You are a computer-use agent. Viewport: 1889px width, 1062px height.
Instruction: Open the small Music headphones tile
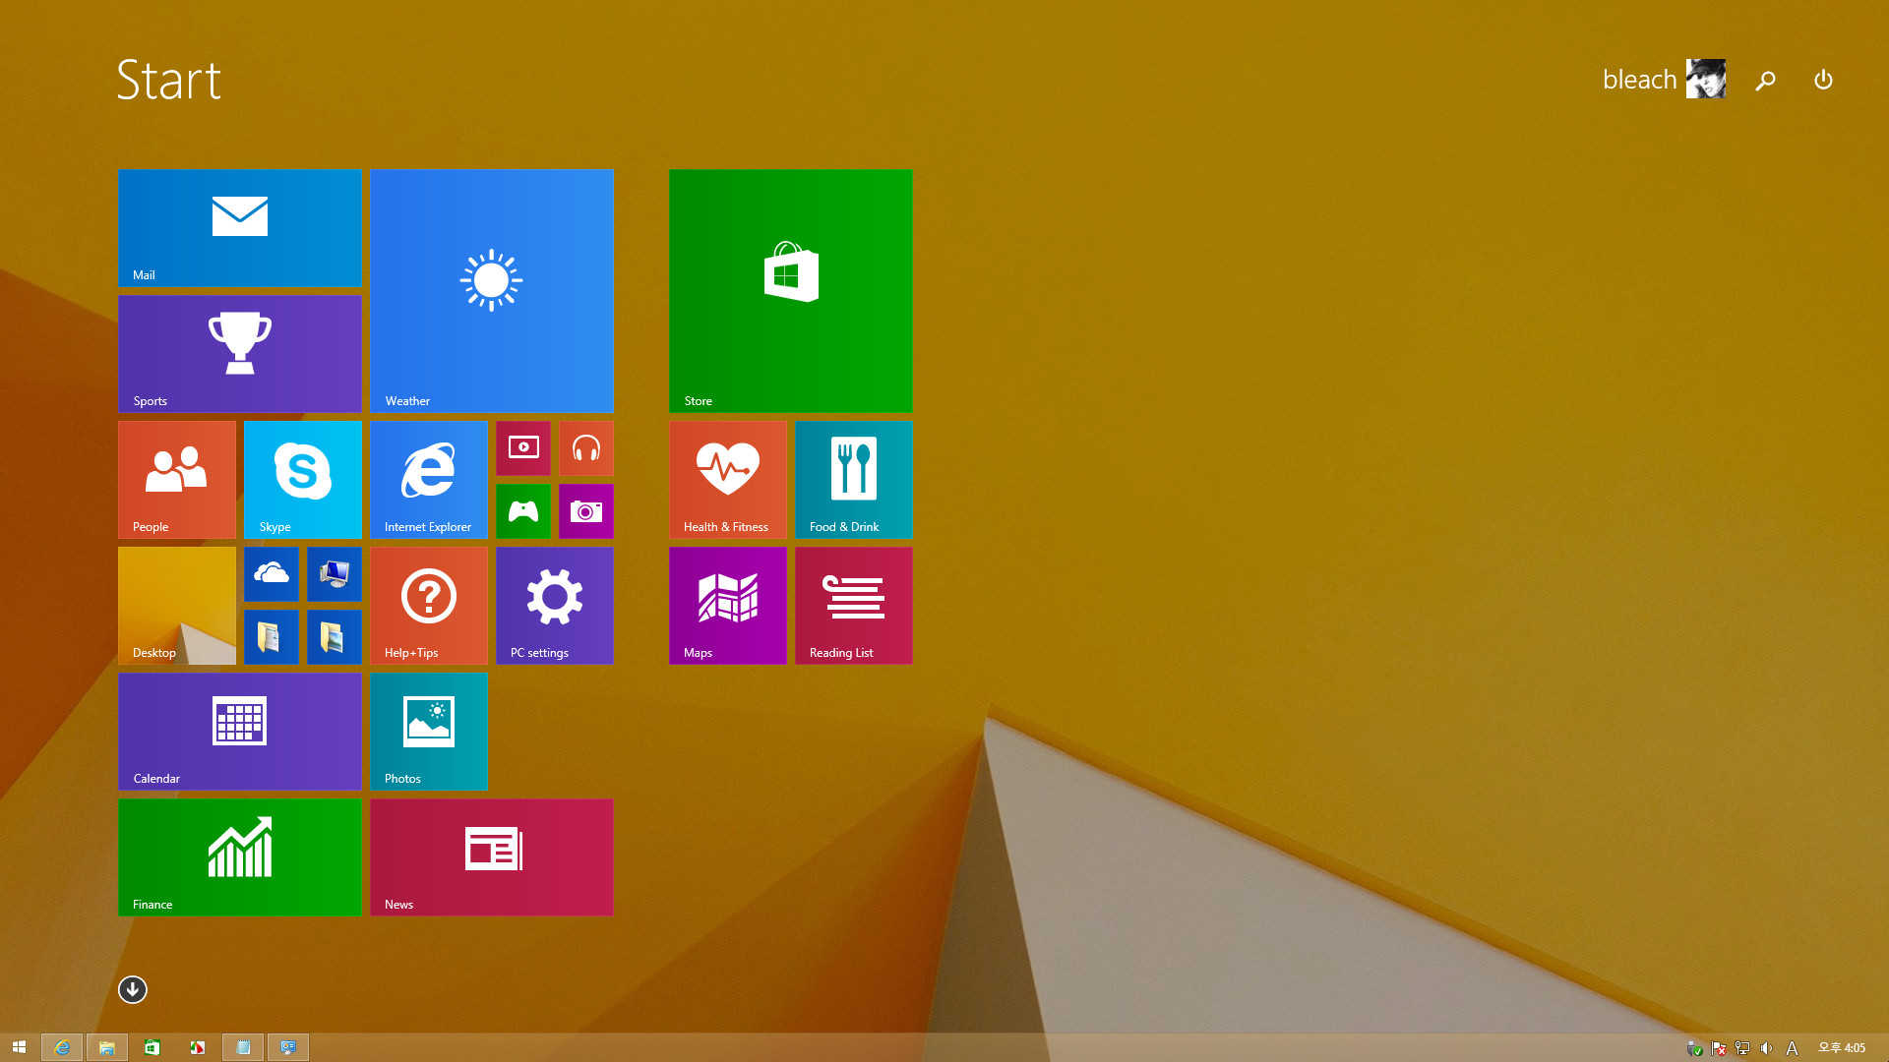586,448
